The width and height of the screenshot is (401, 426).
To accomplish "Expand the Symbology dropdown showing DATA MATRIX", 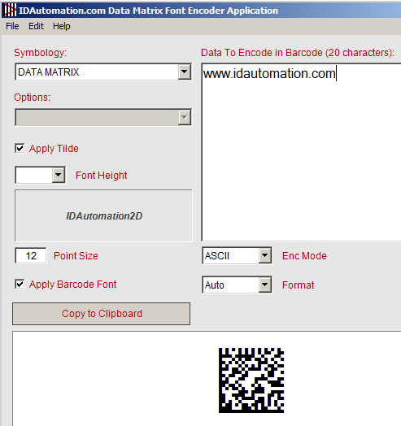I will pos(185,72).
